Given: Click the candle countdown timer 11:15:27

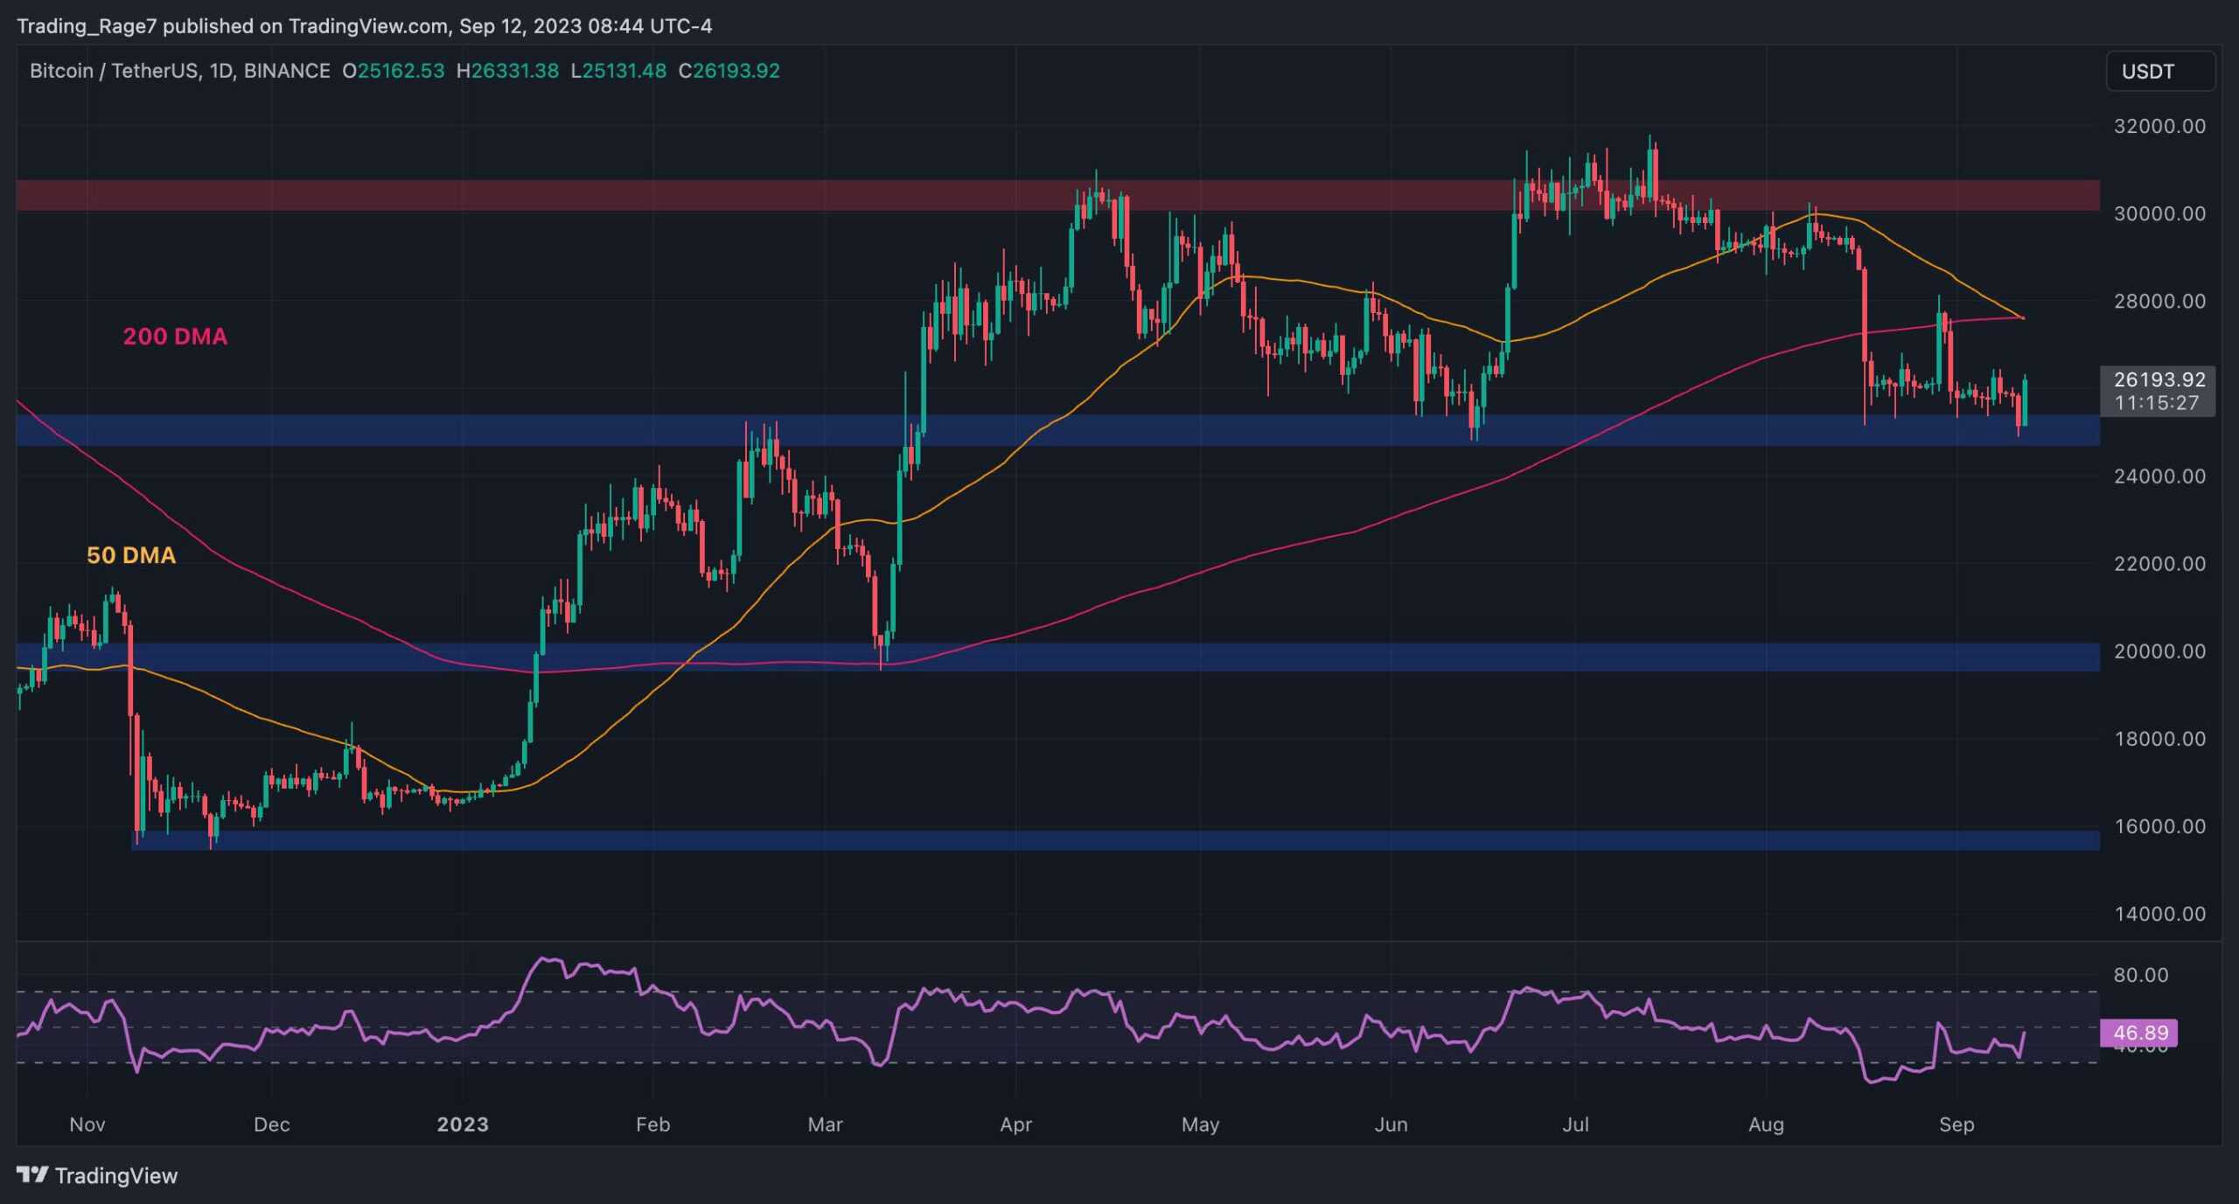Looking at the screenshot, I should pos(2156,403).
